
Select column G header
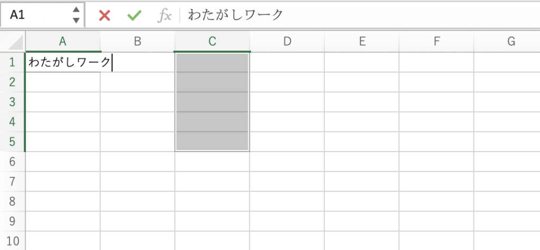(x=510, y=42)
